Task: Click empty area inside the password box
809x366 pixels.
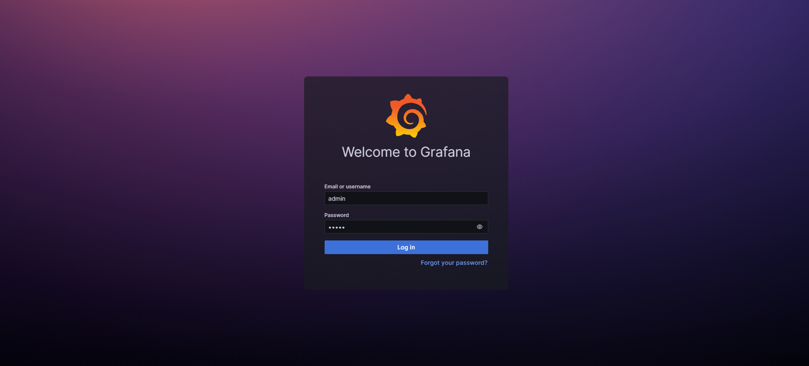Action: tap(410, 227)
